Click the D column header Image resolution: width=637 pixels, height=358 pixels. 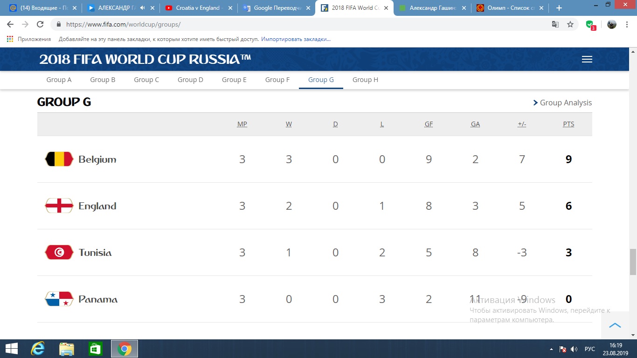coord(335,124)
